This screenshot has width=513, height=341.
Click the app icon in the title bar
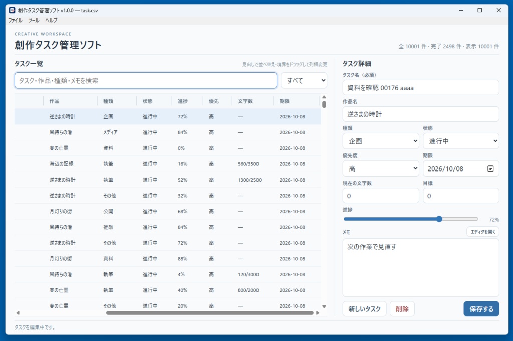(x=12, y=10)
